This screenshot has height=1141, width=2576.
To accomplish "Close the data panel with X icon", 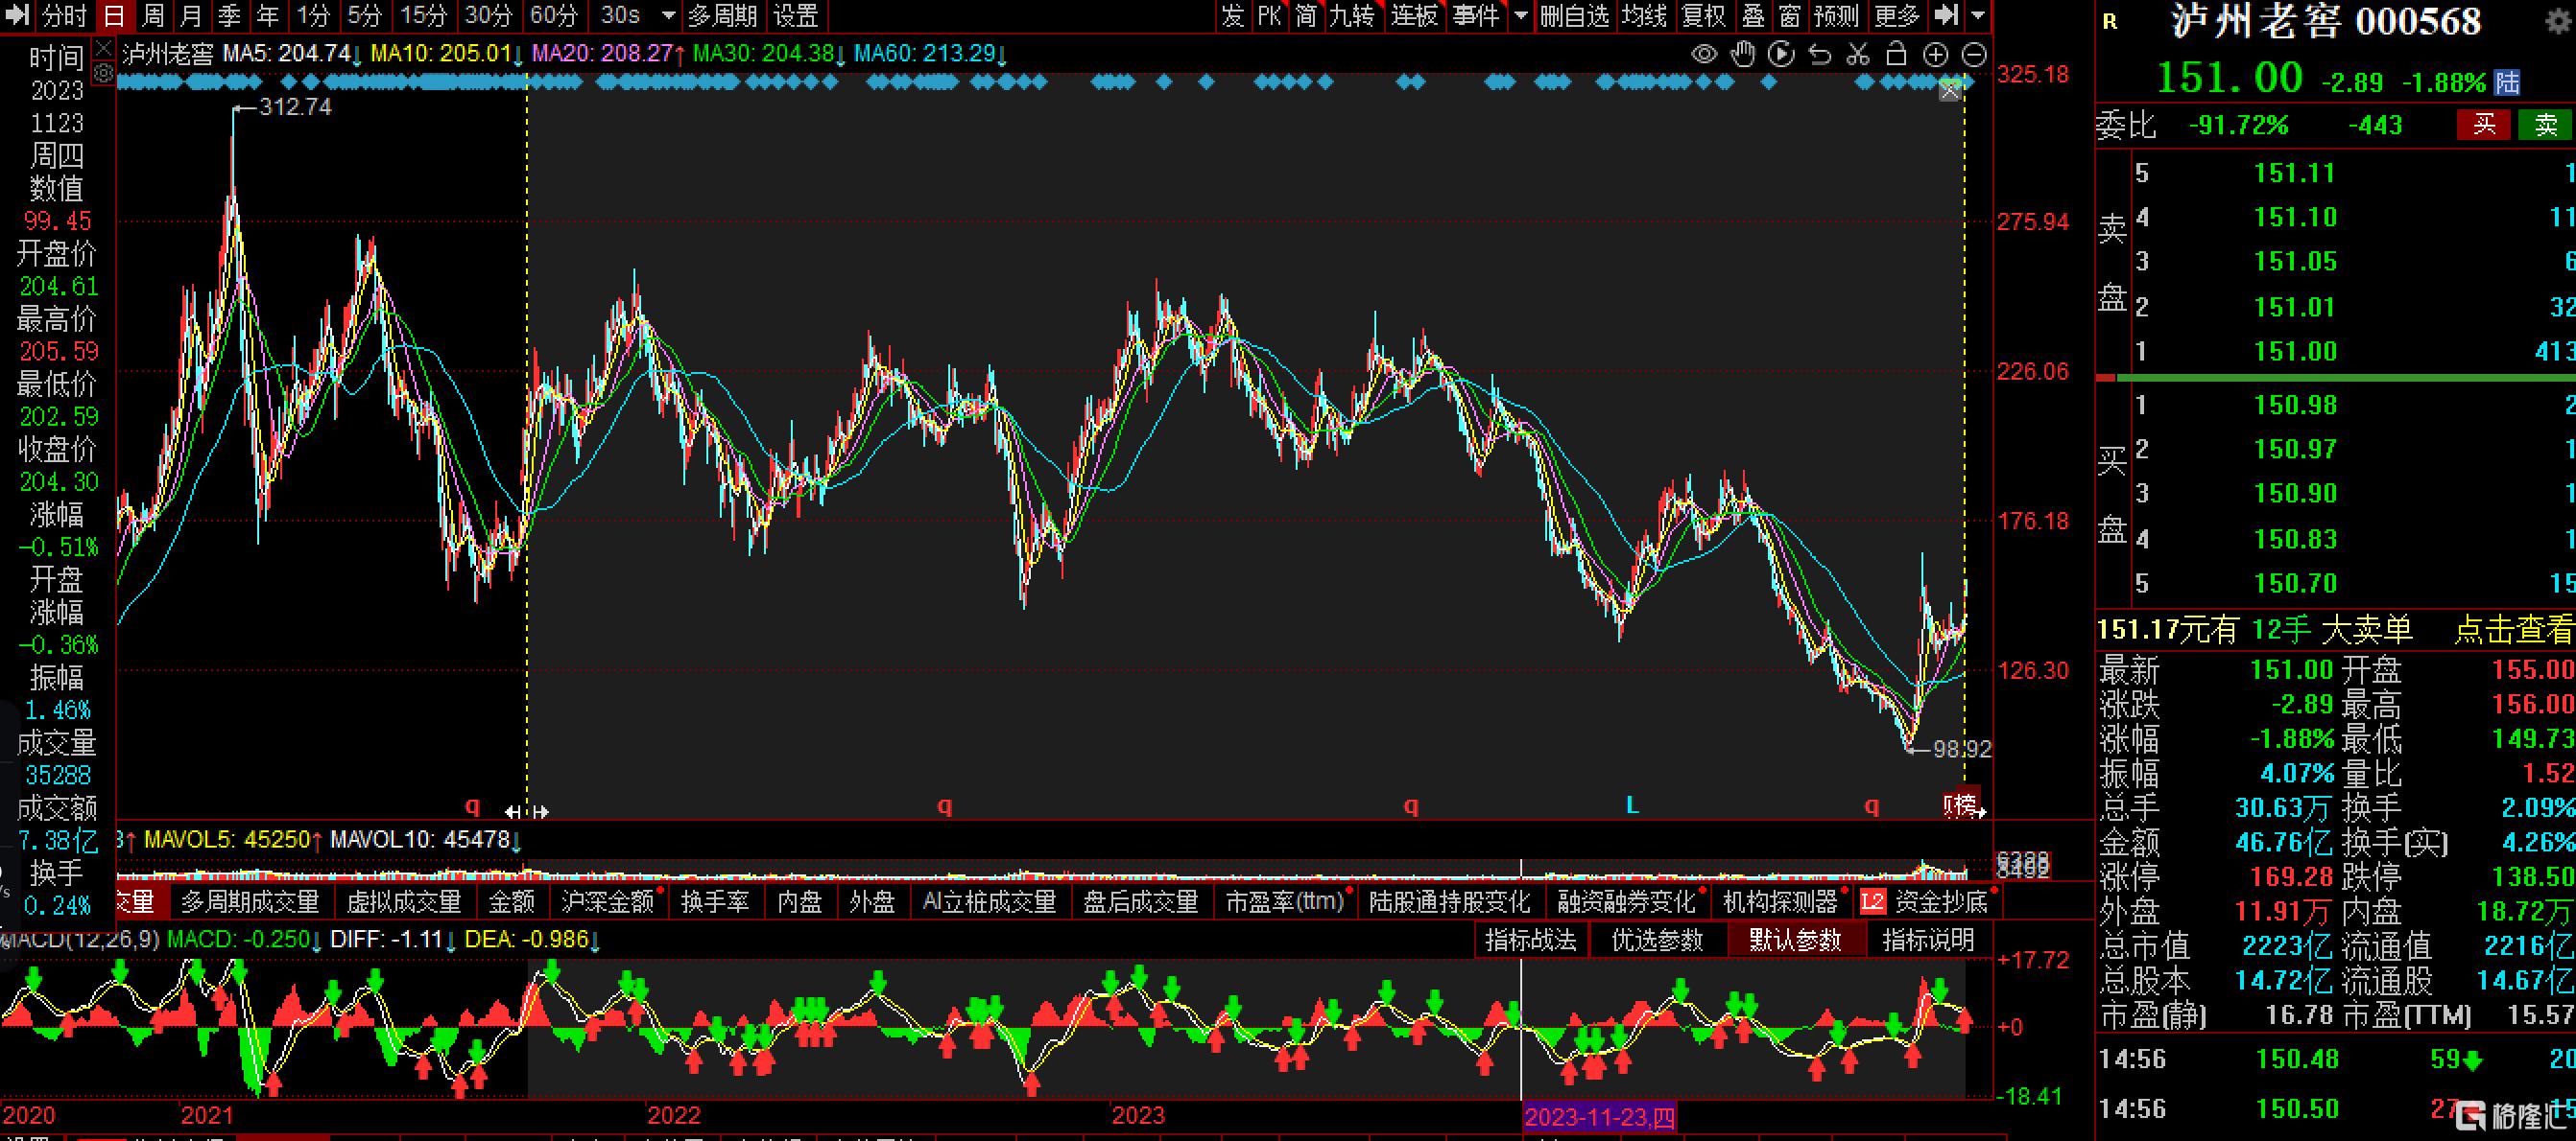I will pyautogui.click(x=104, y=49).
